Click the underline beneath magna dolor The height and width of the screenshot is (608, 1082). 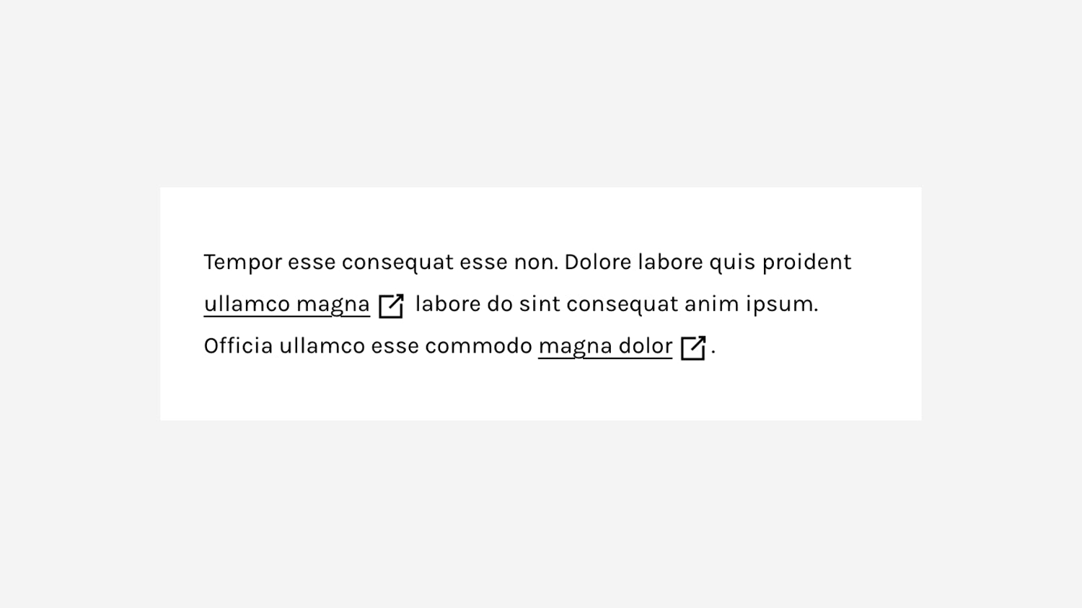[604, 357]
